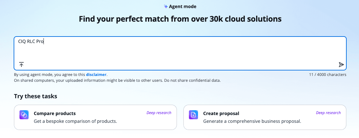Click the "Find your perfect match" heading
This screenshot has width=359, height=138.
tap(180, 19)
